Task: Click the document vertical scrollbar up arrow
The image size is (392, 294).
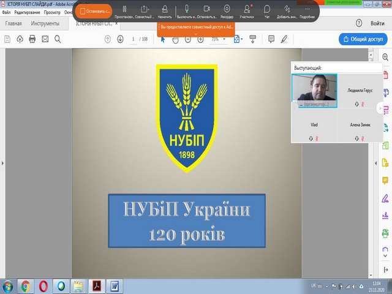Action: pyautogui.click(x=371, y=55)
